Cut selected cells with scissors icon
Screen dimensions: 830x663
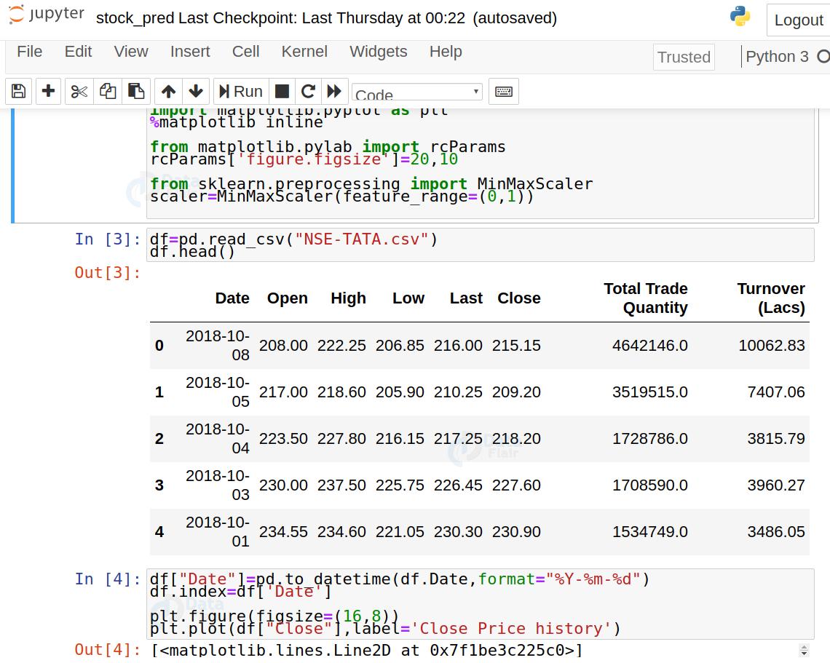pyautogui.click(x=79, y=92)
